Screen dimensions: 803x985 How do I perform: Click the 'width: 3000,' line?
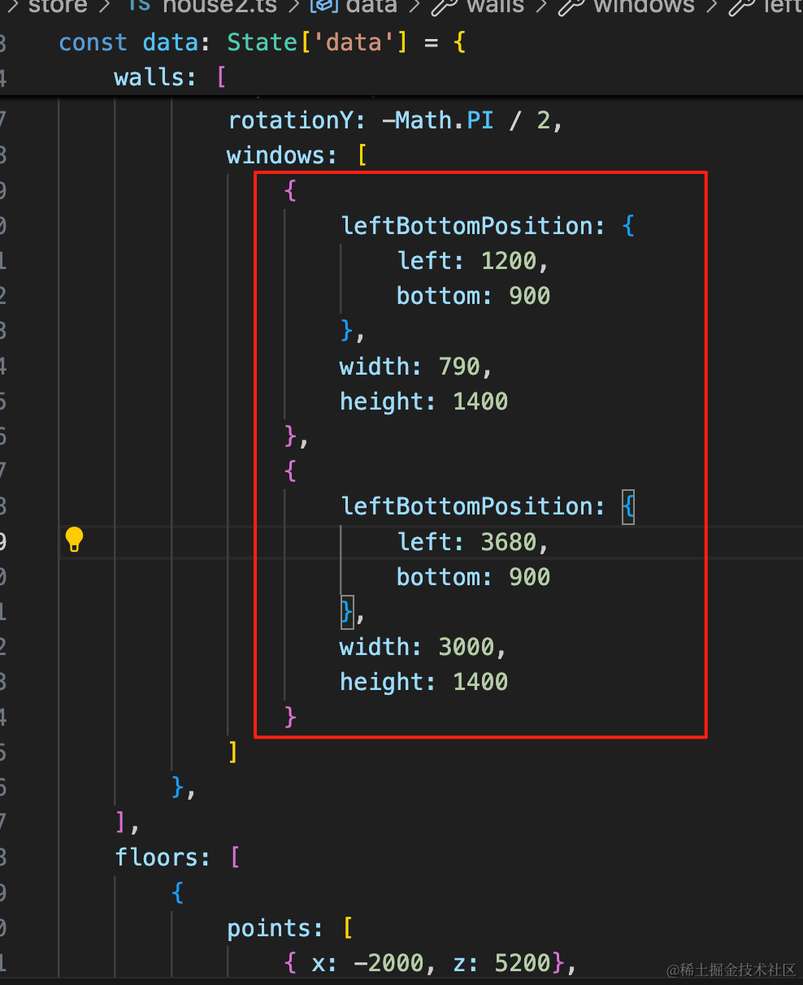(x=423, y=647)
